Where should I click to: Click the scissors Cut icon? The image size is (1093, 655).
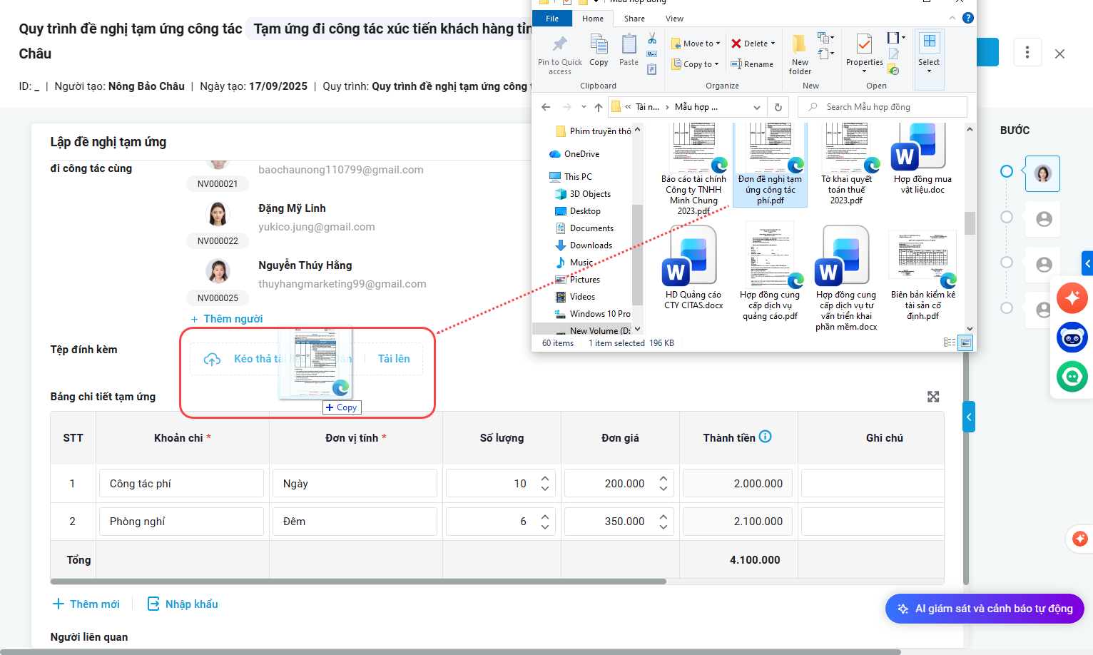[x=652, y=39]
